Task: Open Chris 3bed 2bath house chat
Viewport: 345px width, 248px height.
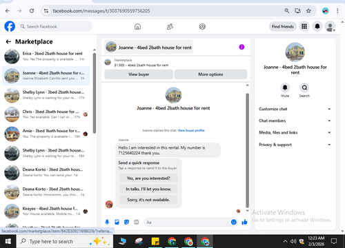Action: 46,114
